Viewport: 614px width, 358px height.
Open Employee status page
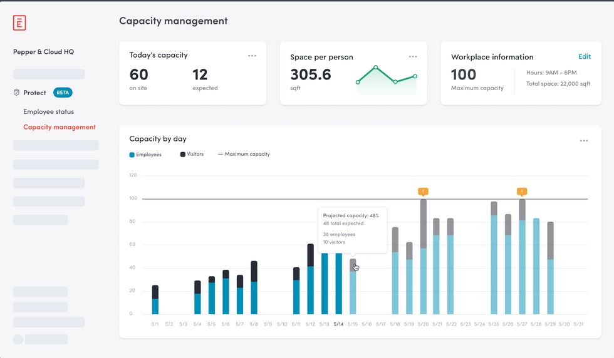point(48,111)
